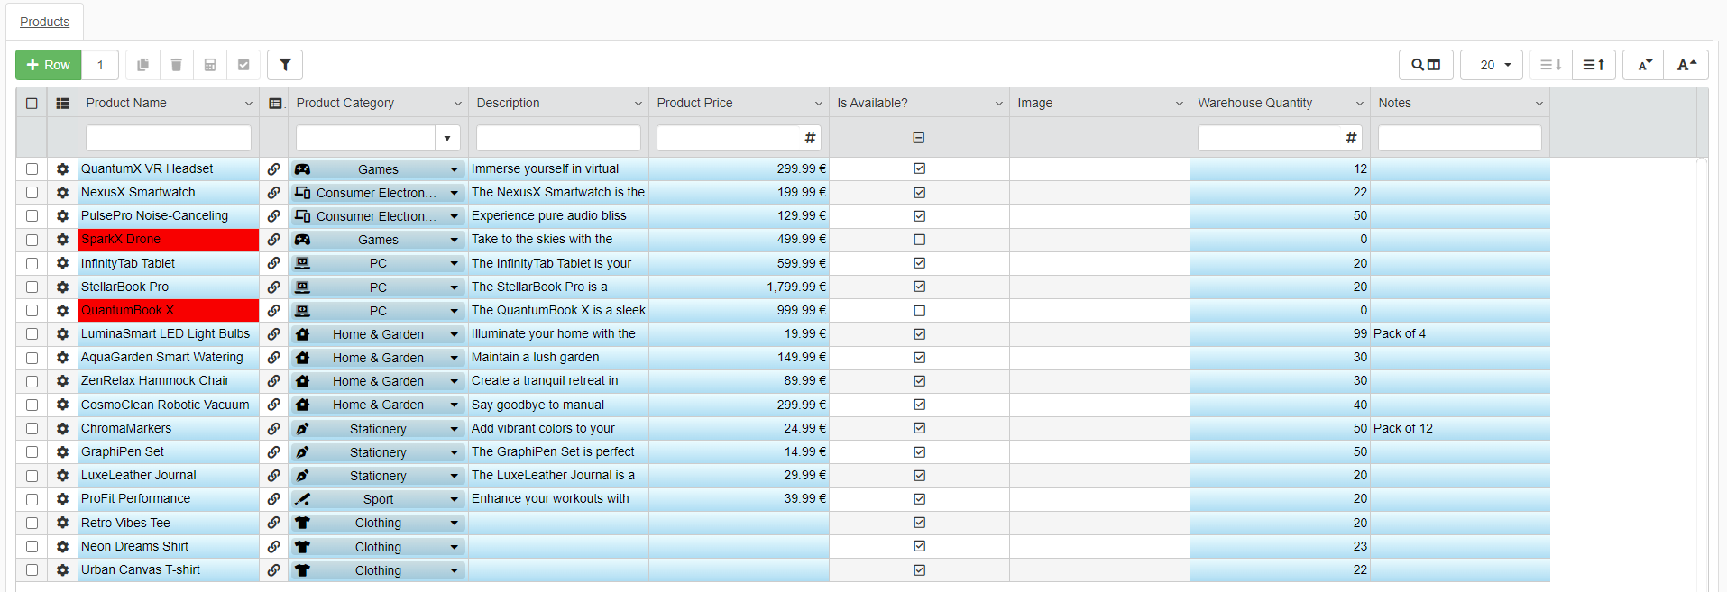The height and width of the screenshot is (592, 1727).
Task: Open gear settings for SparkX Drone row
Action: 62,240
